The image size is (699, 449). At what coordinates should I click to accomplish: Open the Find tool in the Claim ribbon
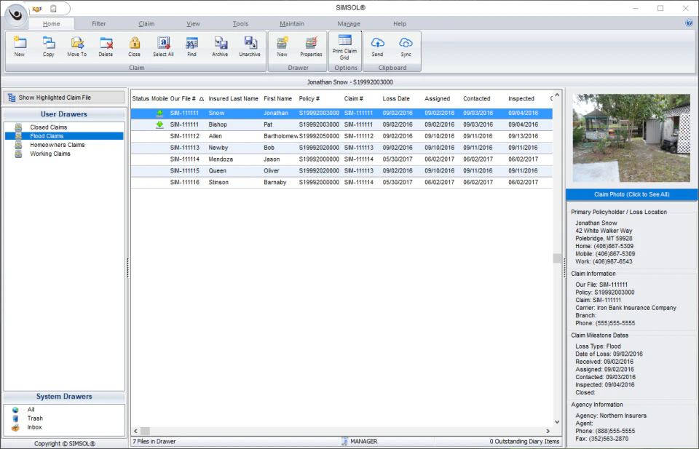(191, 46)
